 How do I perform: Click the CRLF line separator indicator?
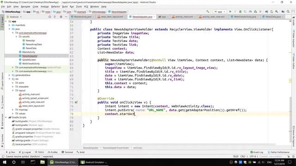tap(244, 156)
